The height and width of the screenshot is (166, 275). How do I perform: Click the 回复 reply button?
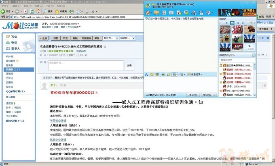click(x=56, y=38)
